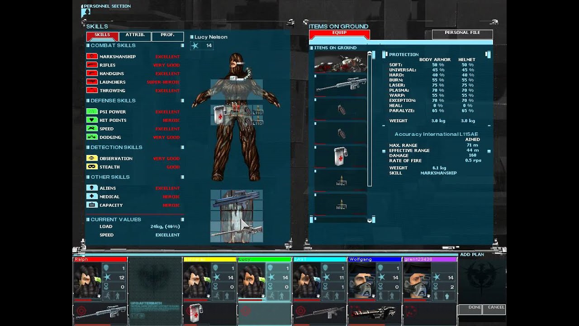
Task: Select the armor item atop the ground list
Action: [341, 62]
